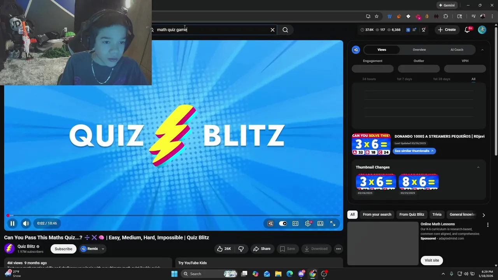Screen dimensions: 498x280
Task: Open Gemini in Chrome
Action: pos(447,5)
